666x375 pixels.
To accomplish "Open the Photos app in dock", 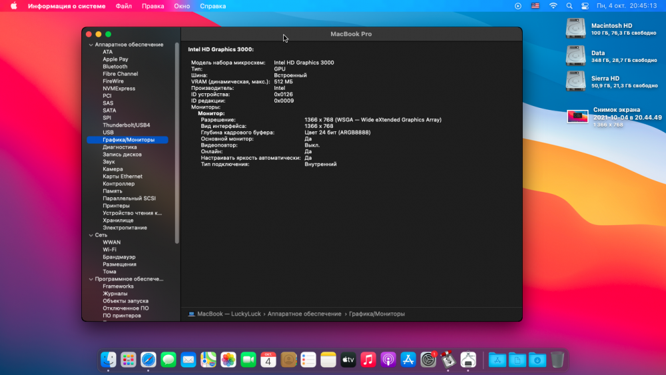I will [x=228, y=360].
